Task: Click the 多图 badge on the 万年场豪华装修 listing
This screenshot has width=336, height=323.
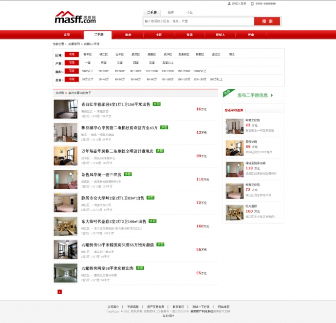Action: click(160, 151)
